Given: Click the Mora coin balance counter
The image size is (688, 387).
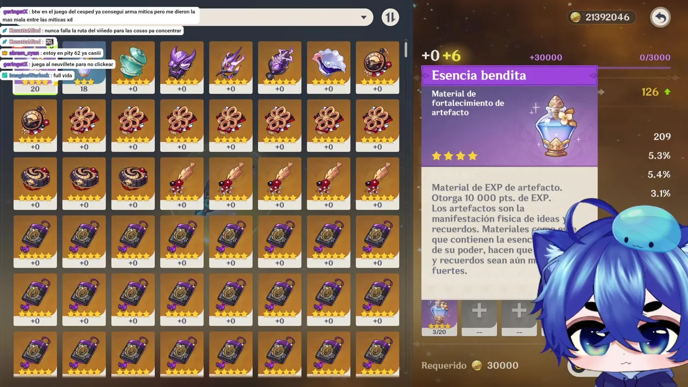Looking at the screenshot, I should pyautogui.click(x=600, y=17).
